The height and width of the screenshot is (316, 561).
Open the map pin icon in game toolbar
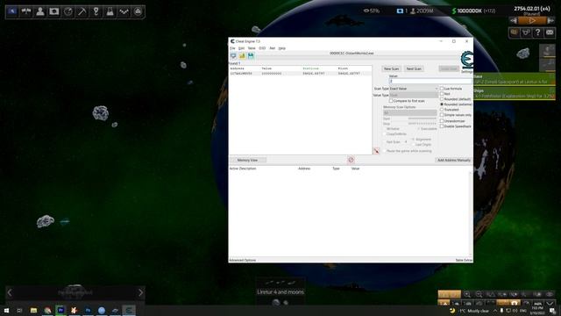coord(96,11)
